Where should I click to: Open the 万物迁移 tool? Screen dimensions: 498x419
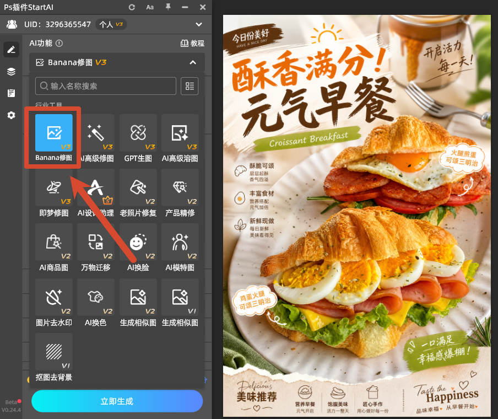coord(96,248)
